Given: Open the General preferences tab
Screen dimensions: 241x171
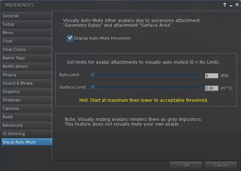Looking at the screenshot, I should point(26,16).
